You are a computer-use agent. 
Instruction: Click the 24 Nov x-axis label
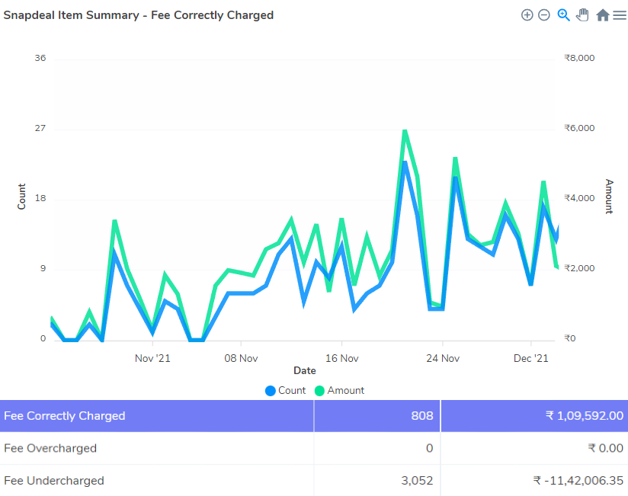[443, 358]
